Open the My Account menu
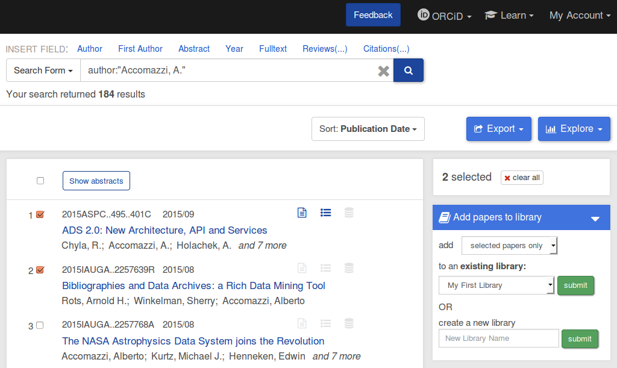 (579, 16)
